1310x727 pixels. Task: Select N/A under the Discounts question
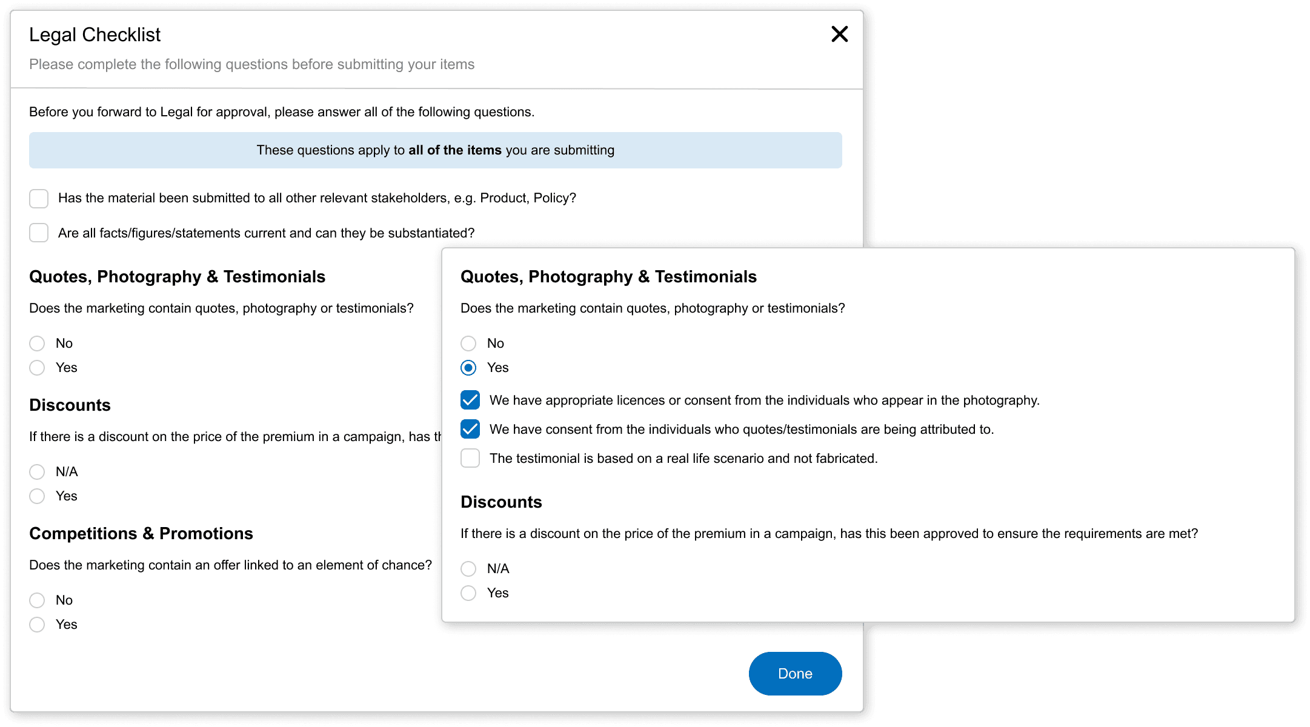pyautogui.click(x=37, y=471)
